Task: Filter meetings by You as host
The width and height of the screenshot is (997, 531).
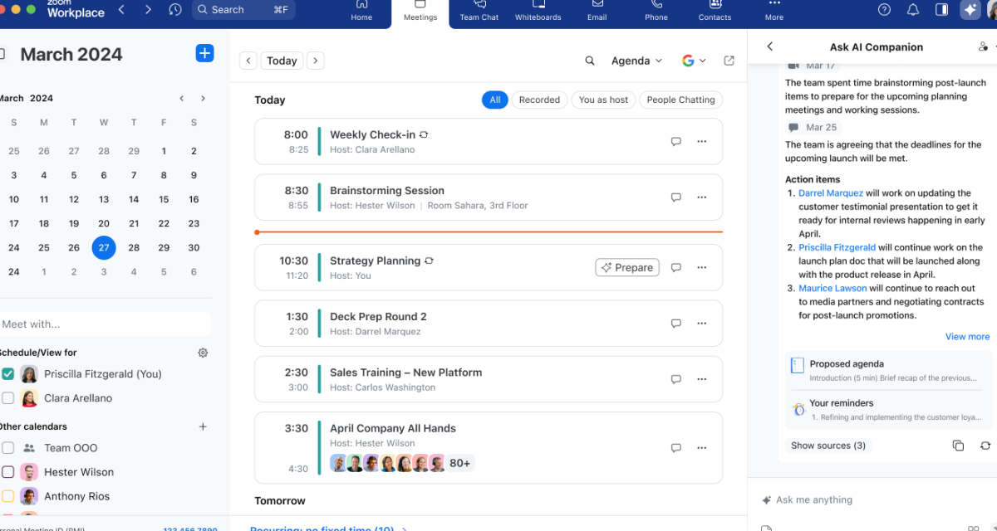Action: 604,100
